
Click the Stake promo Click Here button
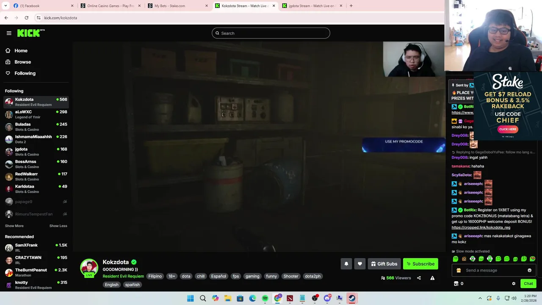click(x=508, y=129)
